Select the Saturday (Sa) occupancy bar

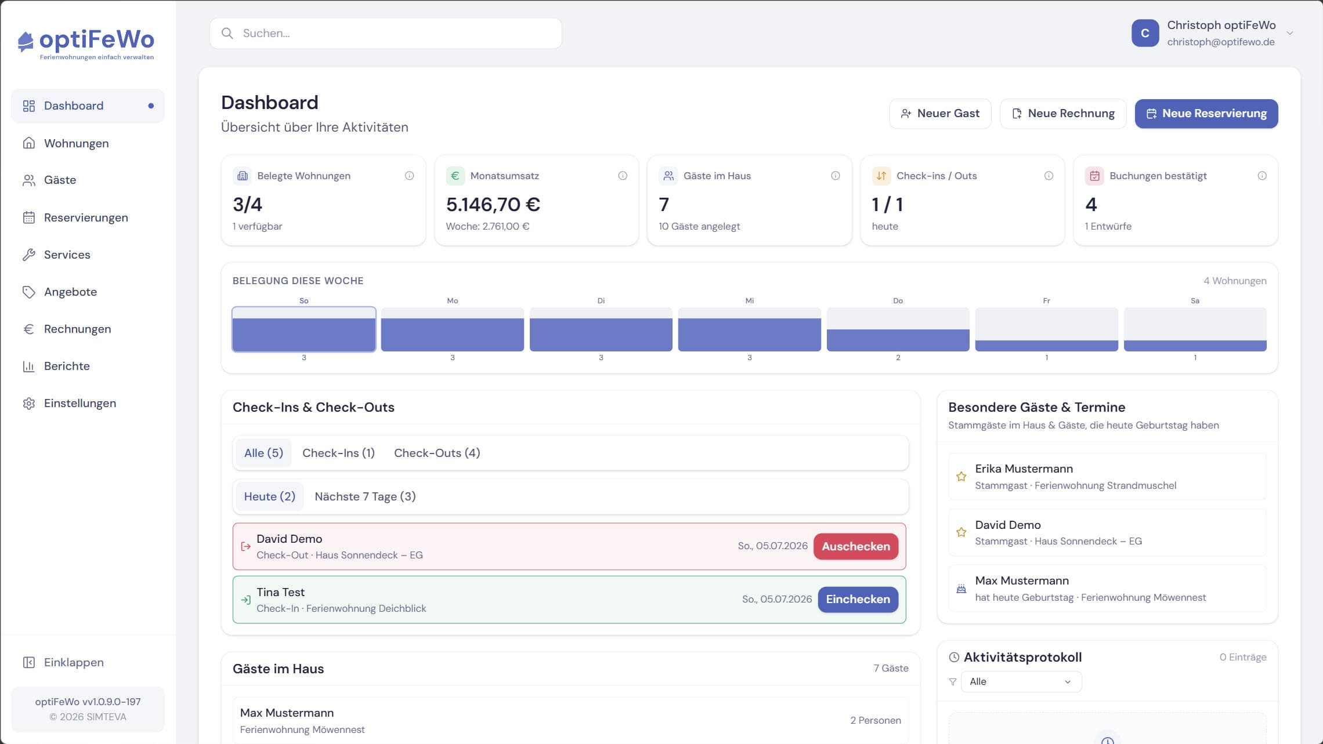(x=1195, y=329)
